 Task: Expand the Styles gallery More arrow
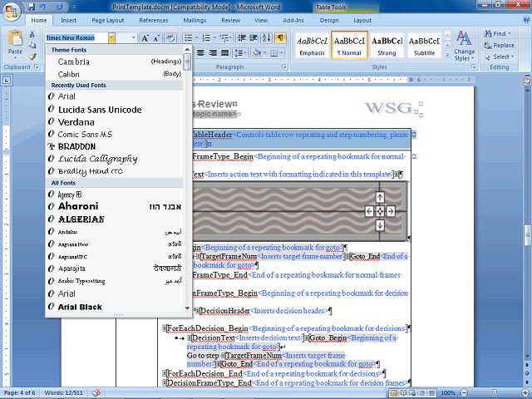[447, 54]
